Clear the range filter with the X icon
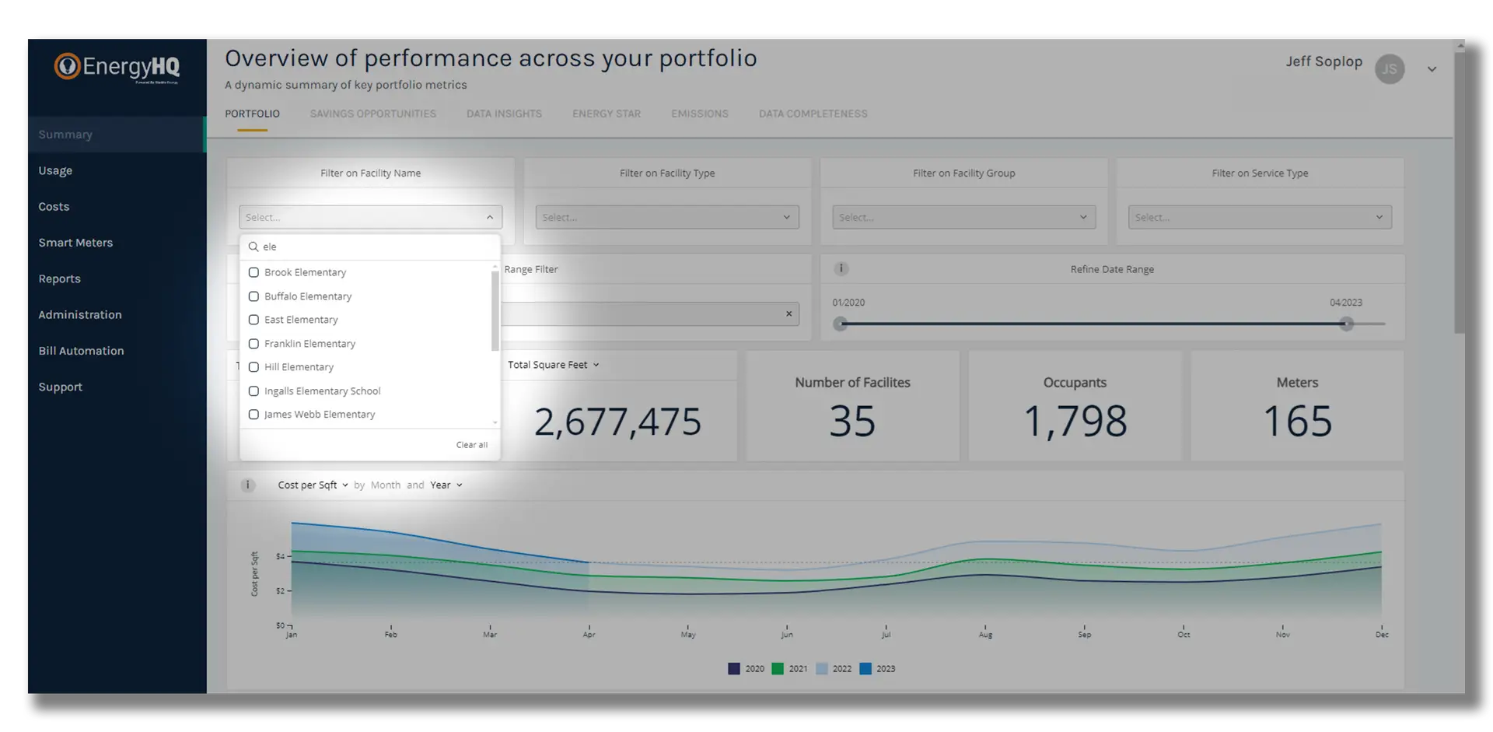This screenshot has width=1493, height=732. click(x=788, y=314)
